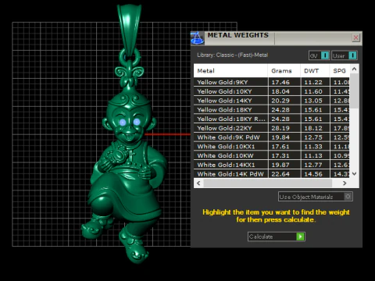375x281 pixels.
Task: Select the White Gold:10KW row
Action: click(272, 155)
